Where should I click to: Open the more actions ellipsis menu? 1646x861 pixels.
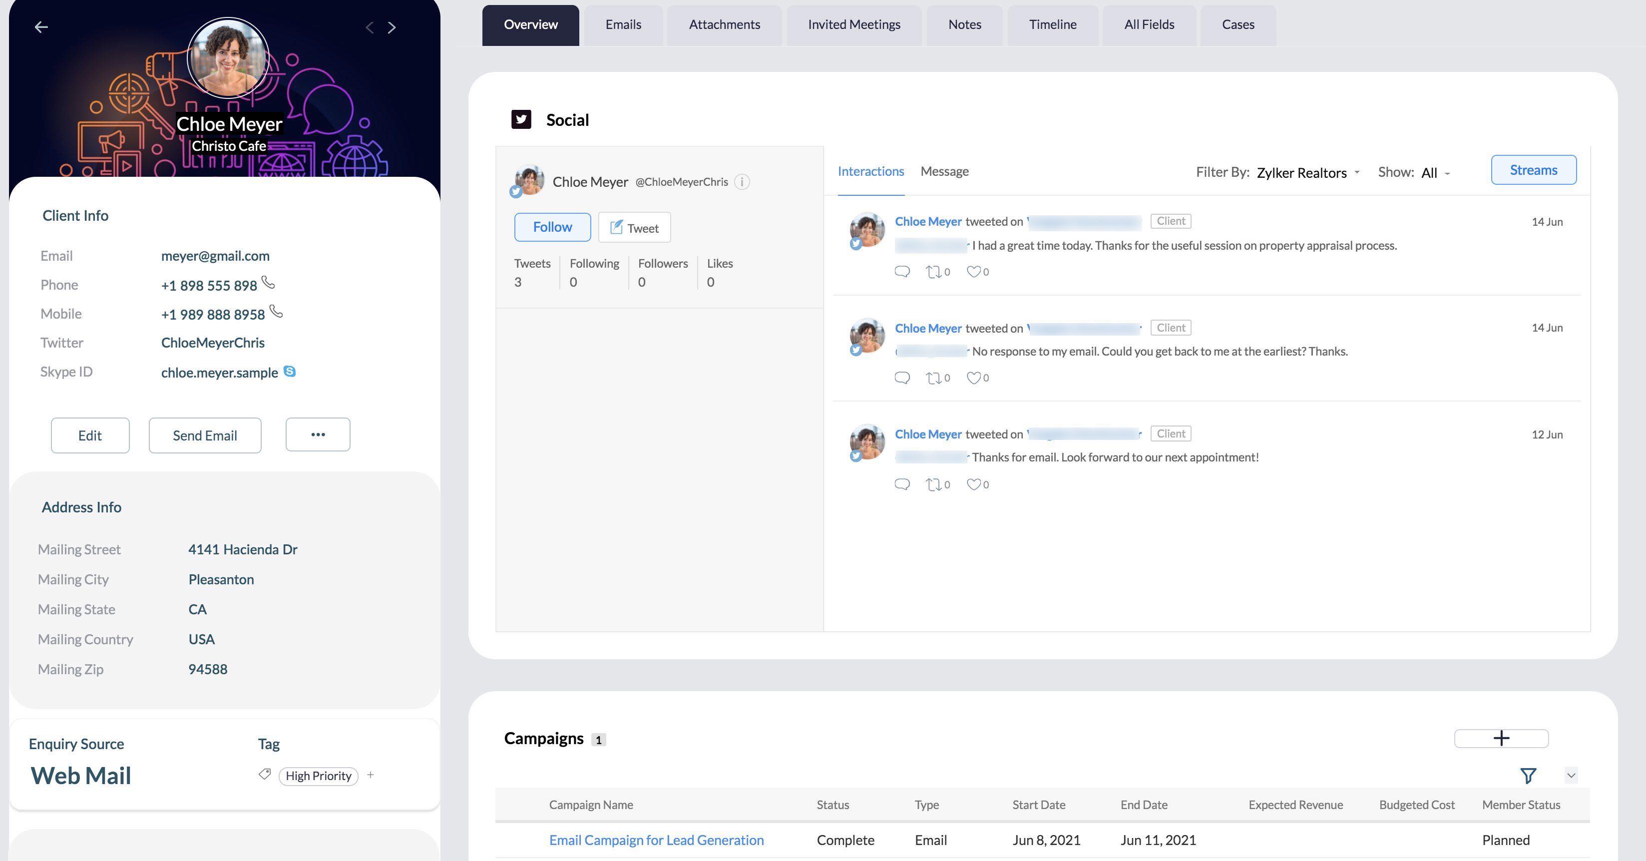[318, 434]
